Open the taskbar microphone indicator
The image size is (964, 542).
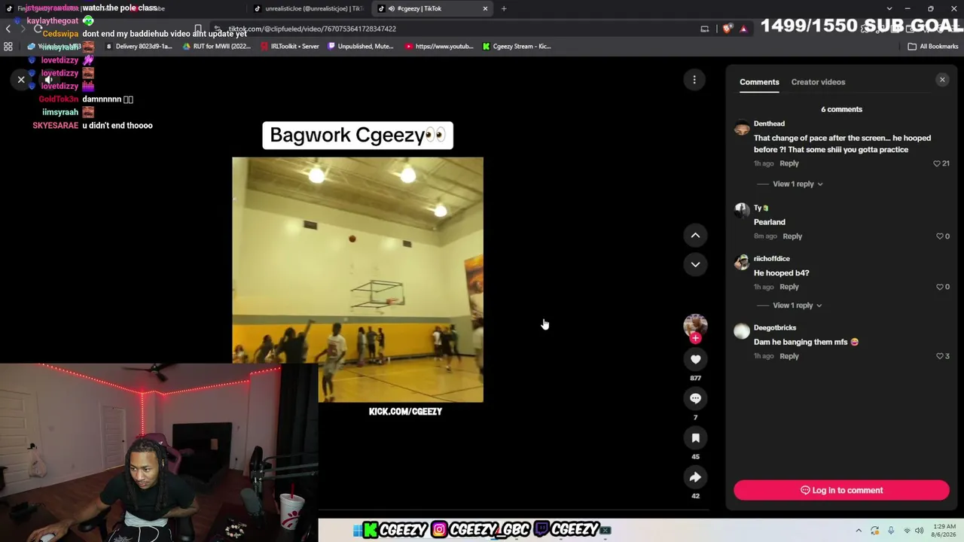[891, 531]
